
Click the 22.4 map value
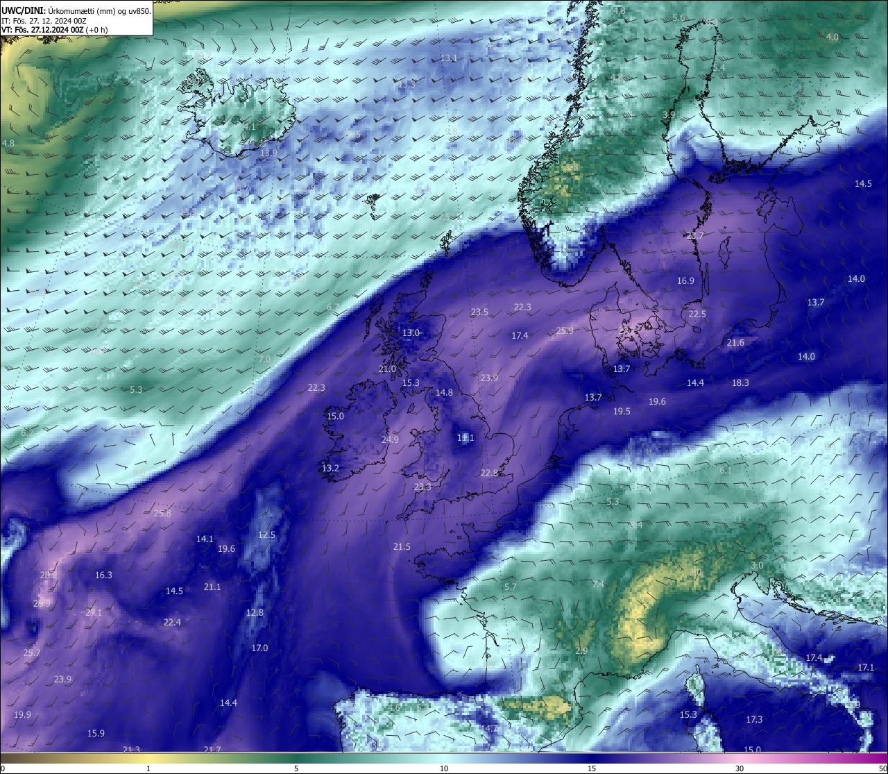(x=172, y=622)
